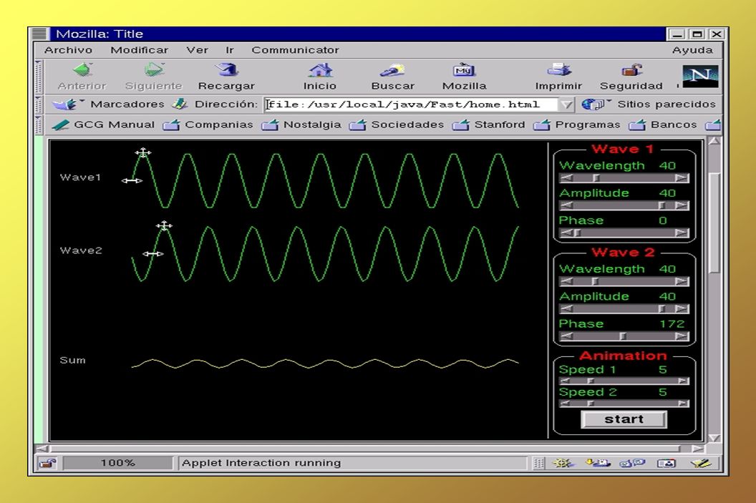Open the Archivo menu
The image size is (756, 503).
68,50
